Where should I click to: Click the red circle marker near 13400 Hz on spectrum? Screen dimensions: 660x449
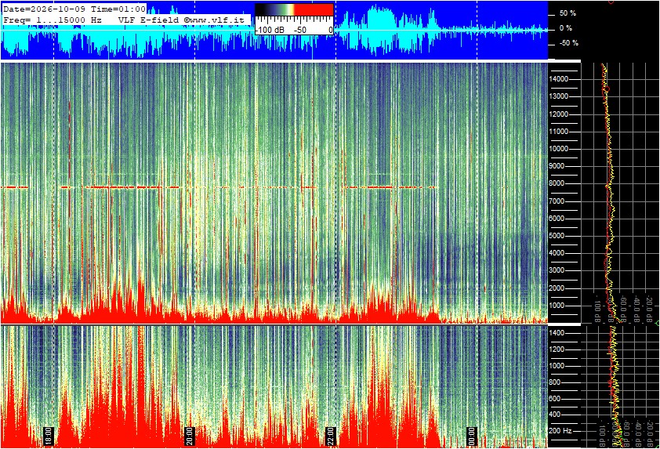(607, 89)
